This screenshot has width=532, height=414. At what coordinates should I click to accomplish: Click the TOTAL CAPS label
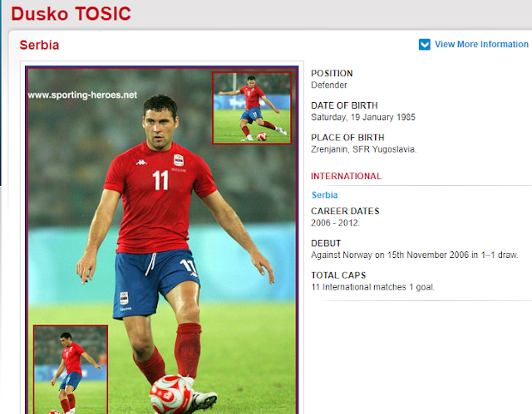pos(338,275)
